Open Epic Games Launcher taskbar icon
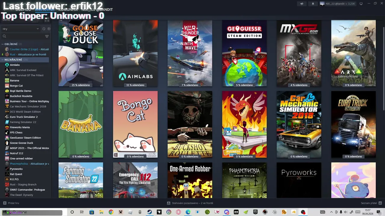Image resolution: width=385 pixels, height=216 pixels. coord(255,212)
